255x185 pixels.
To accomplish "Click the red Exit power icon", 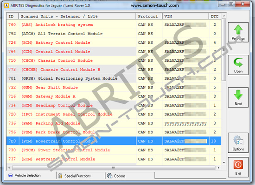I will pyautogui.click(x=238, y=165).
